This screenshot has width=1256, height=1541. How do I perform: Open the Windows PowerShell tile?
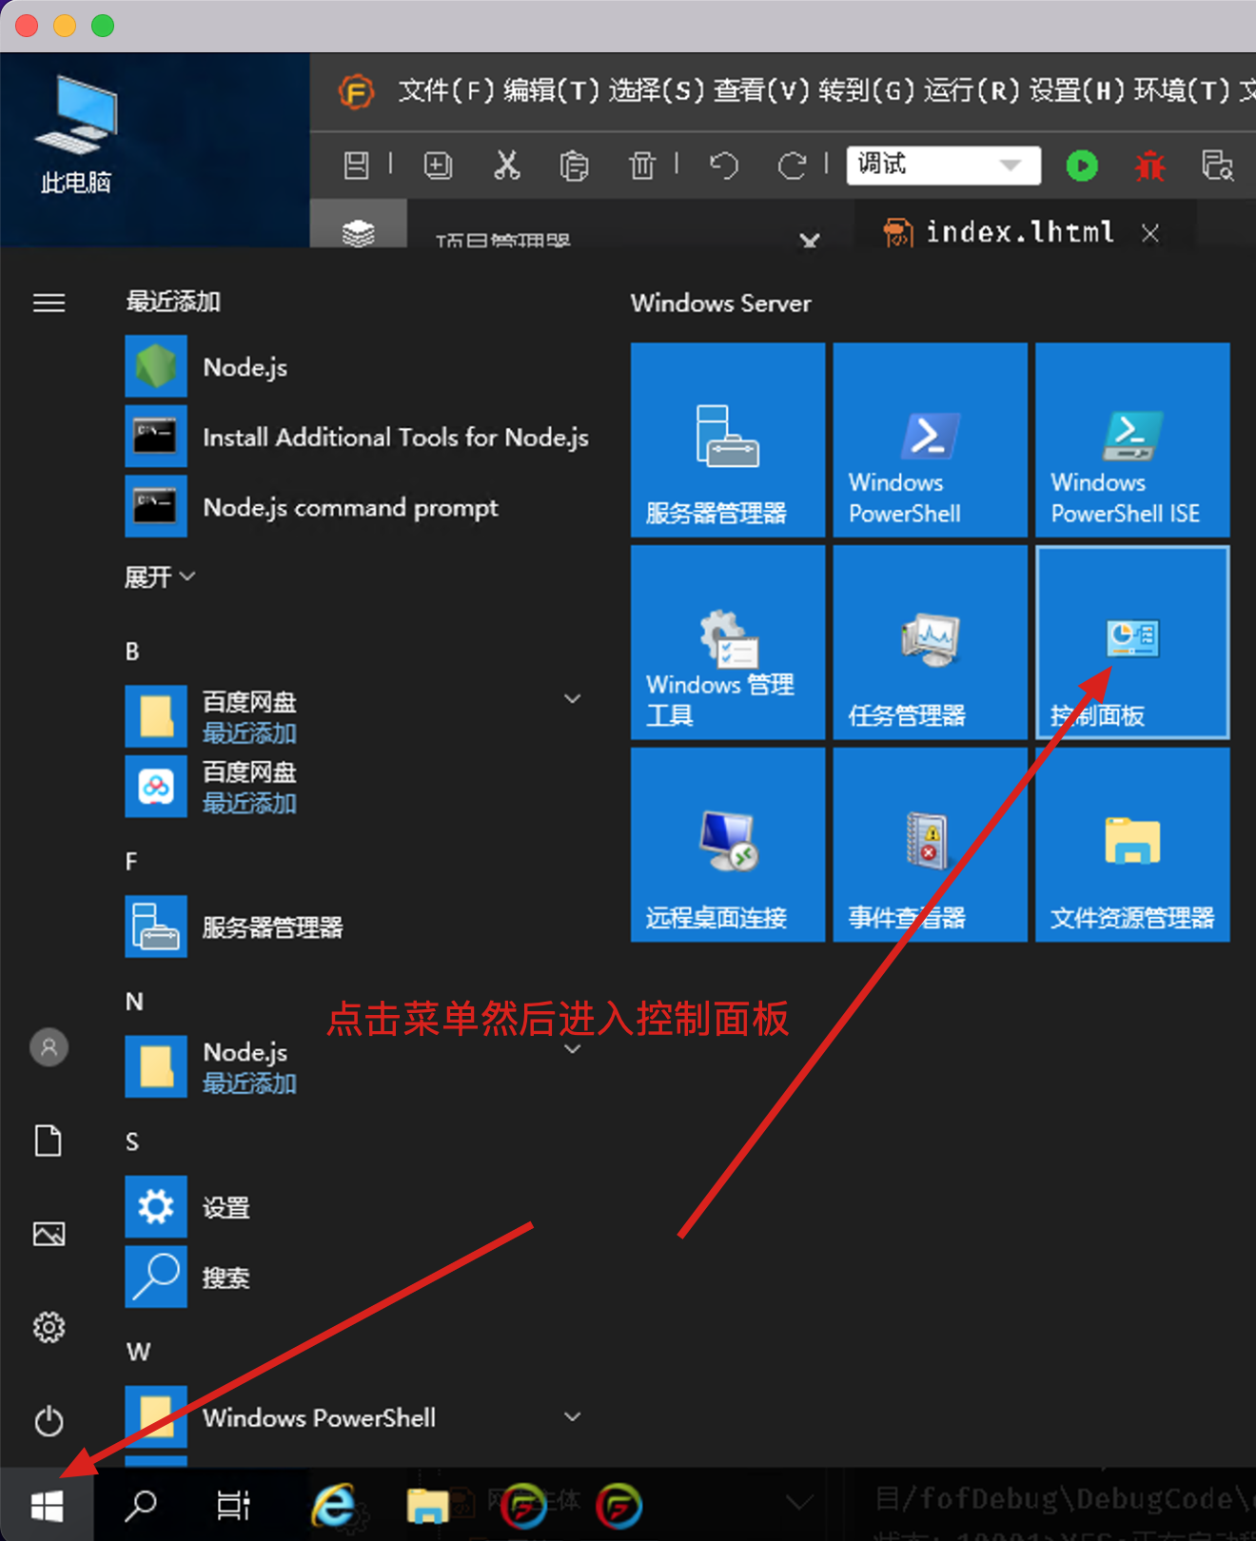930,439
